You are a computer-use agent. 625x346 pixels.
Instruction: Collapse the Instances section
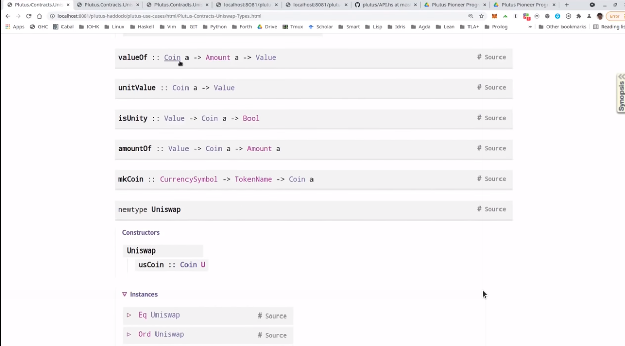click(x=124, y=294)
